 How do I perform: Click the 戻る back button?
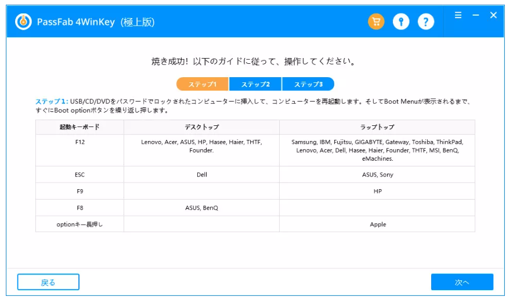pyautogui.click(x=48, y=282)
